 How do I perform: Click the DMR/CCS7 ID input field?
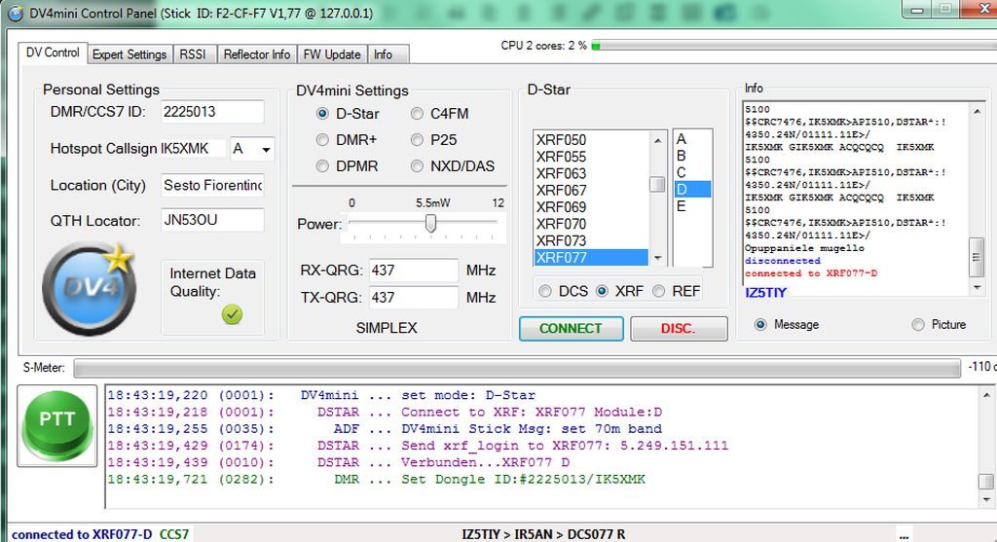click(x=211, y=112)
